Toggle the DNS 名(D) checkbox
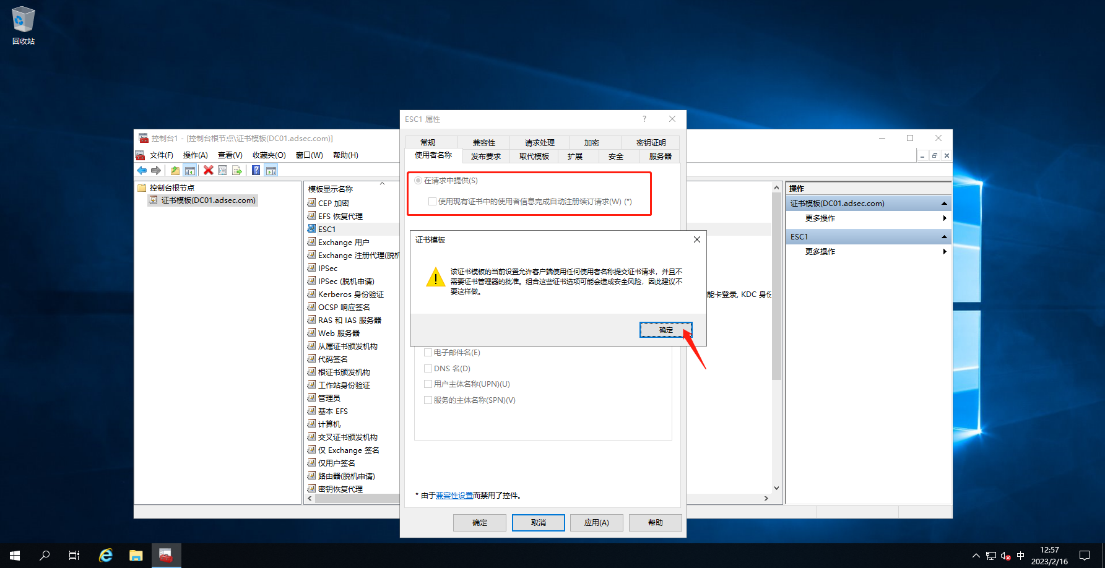 428,368
